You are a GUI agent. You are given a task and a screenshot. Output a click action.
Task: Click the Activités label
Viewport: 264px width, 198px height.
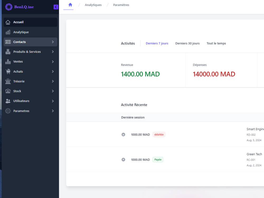point(128,44)
